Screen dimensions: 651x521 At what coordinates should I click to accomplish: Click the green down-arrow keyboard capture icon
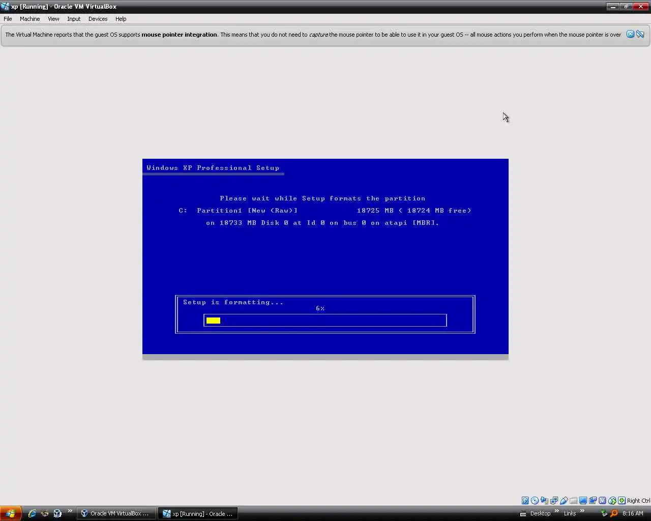coord(622,501)
